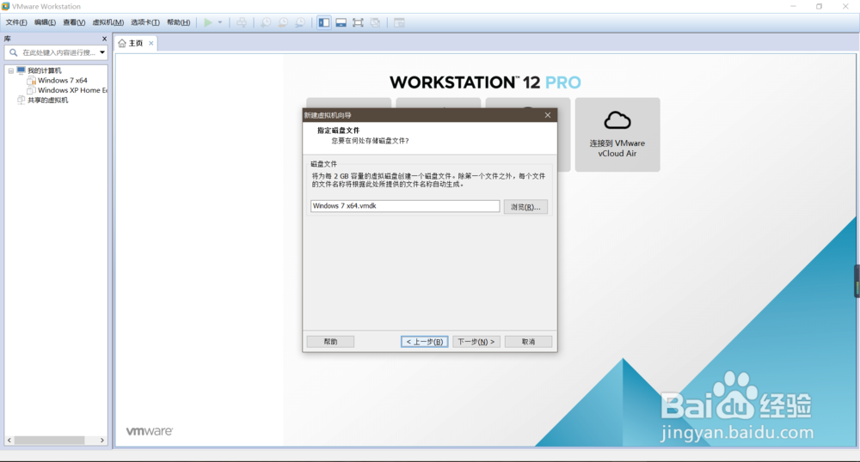Image resolution: width=860 pixels, height=462 pixels.
Task: Click the 浏览(R)... browse button
Action: click(x=525, y=207)
